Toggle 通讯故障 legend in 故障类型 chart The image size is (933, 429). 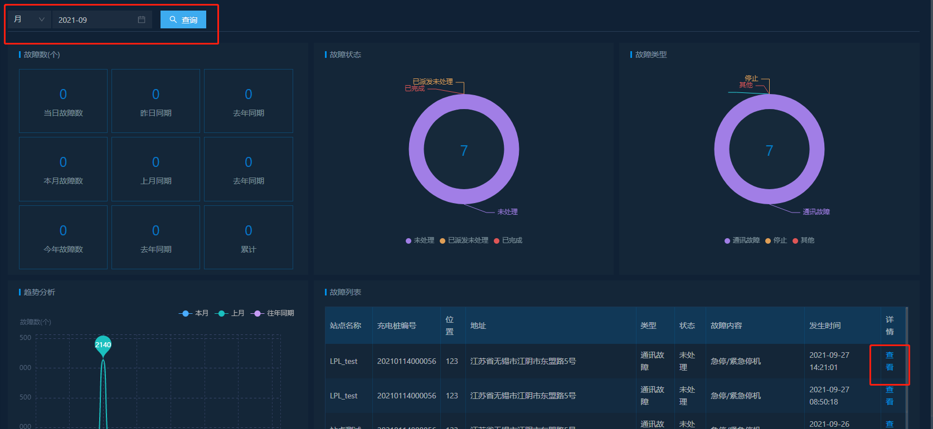tap(742, 240)
